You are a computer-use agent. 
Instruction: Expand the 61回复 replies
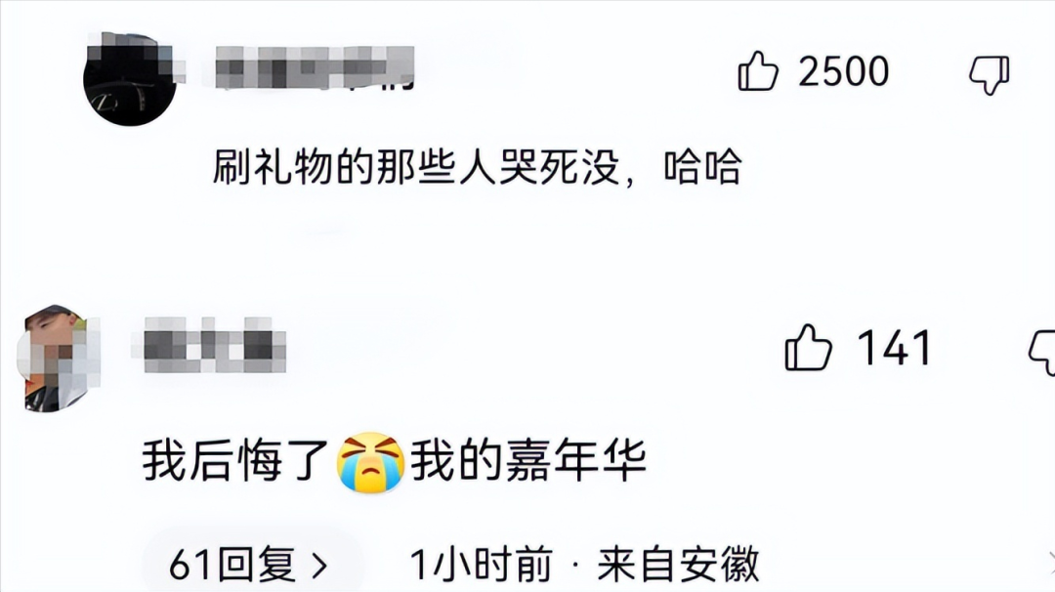click(x=248, y=565)
